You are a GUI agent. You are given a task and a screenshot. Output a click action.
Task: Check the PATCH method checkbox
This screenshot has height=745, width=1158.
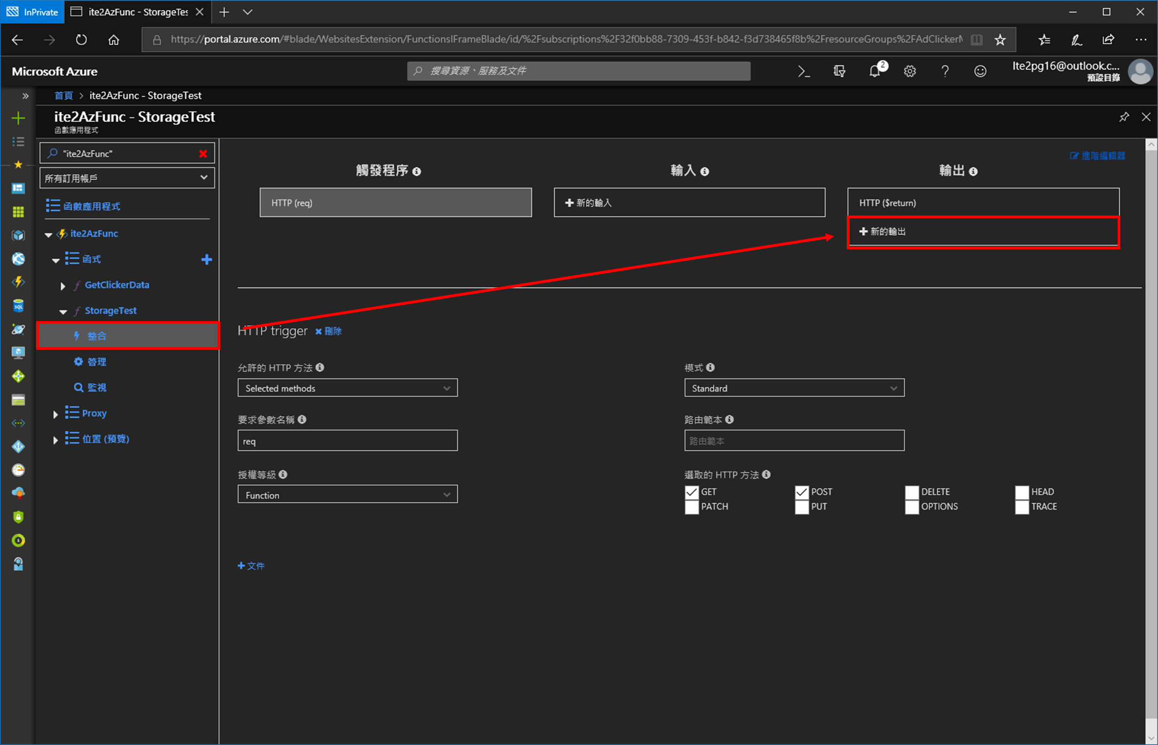click(x=692, y=507)
